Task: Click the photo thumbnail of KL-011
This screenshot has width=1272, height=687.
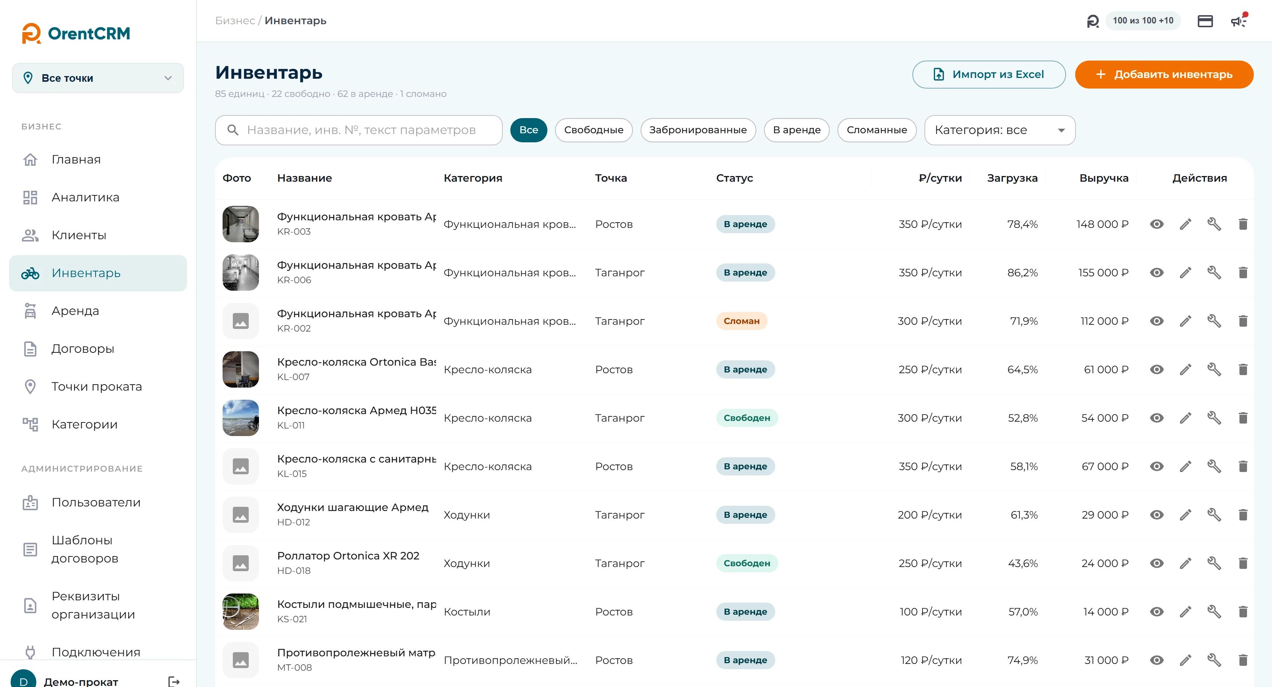Action: click(x=240, y=417)
